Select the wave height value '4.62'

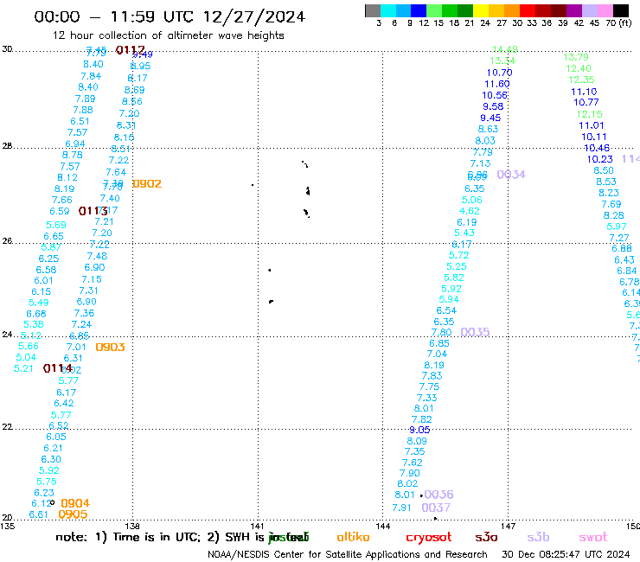coord(469,211)
